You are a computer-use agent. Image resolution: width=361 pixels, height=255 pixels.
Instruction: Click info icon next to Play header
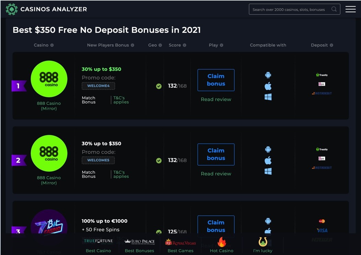(221, 45)
